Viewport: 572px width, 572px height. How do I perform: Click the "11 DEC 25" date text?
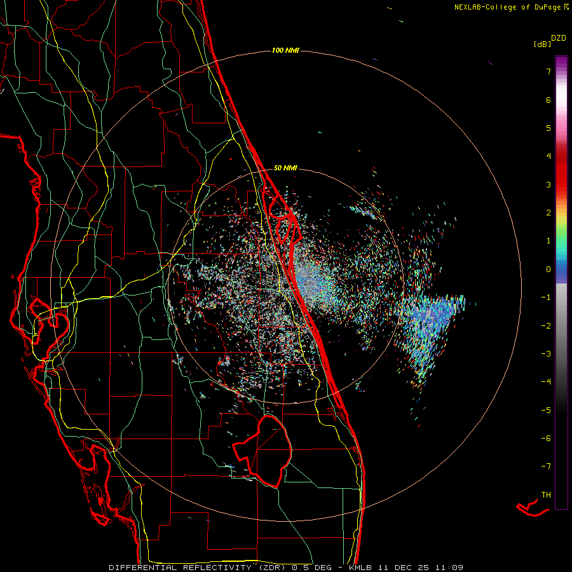[404, 568]
